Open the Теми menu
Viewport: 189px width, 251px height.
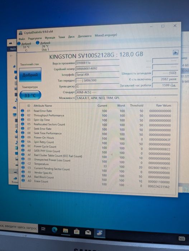pos(61,37)
